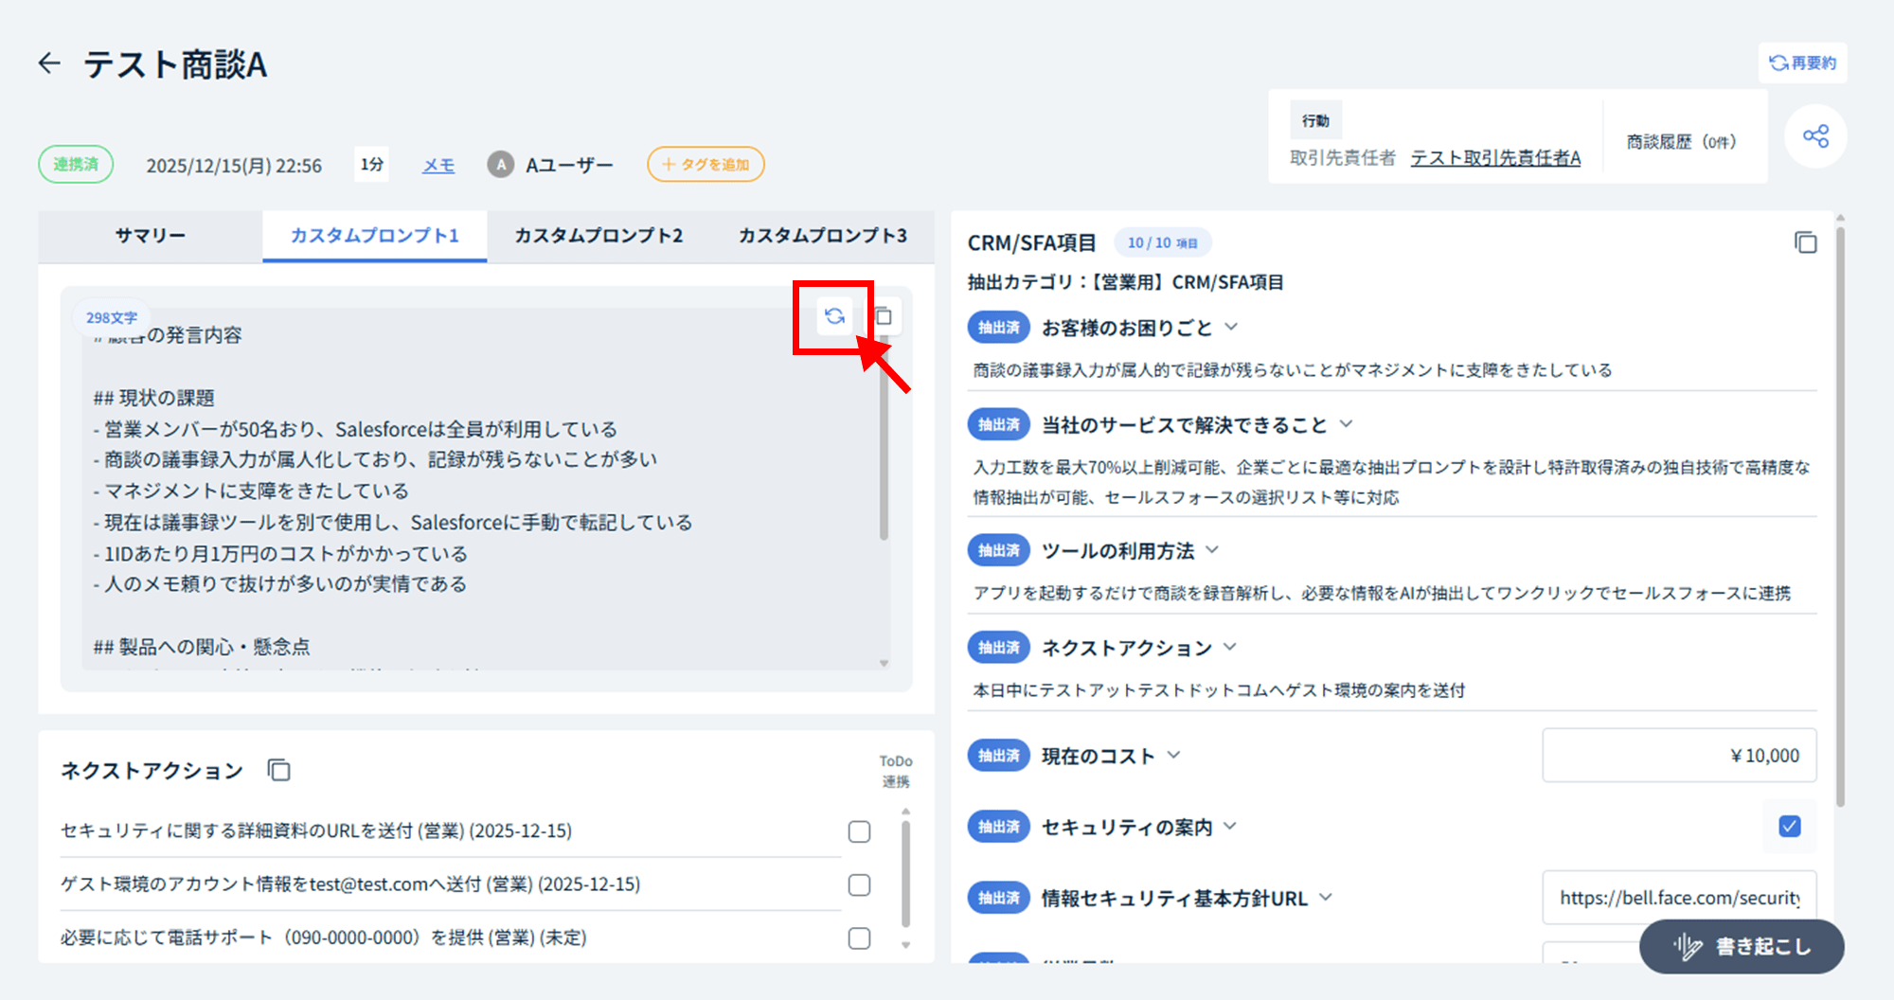
Task: Expand the ツールの利用方法 chevron
Action: tap(1212, 550)
